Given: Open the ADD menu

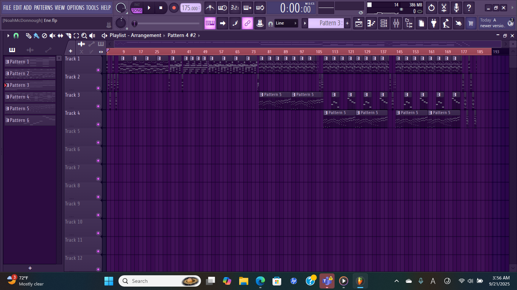Looking at the screenshot, I should tap(28, 8).
